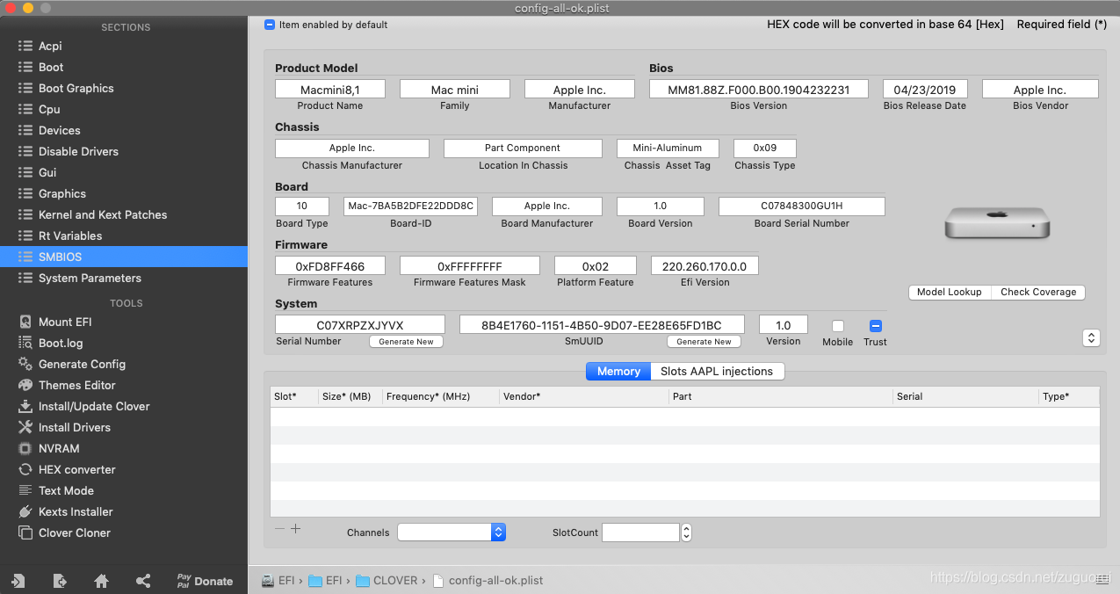Generate New SmUUID
Image resolution: width=1120 pixels, height=594 pixels.
pyautogui.click(x=704, y=342)
